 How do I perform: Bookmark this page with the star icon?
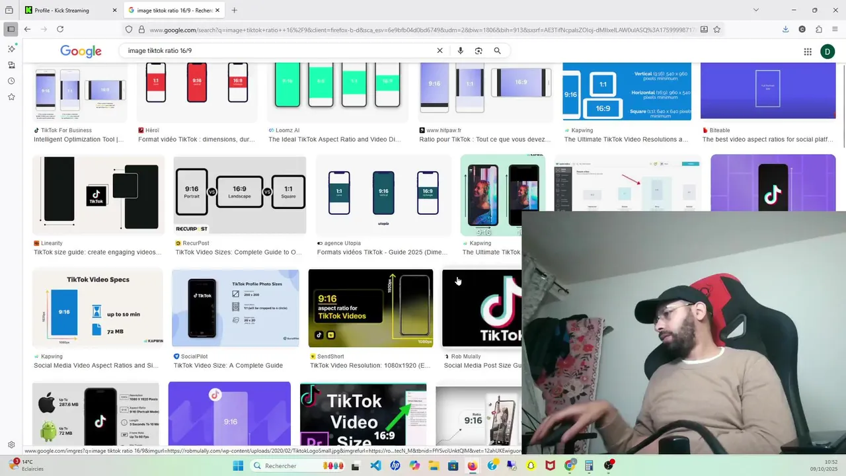716,29
